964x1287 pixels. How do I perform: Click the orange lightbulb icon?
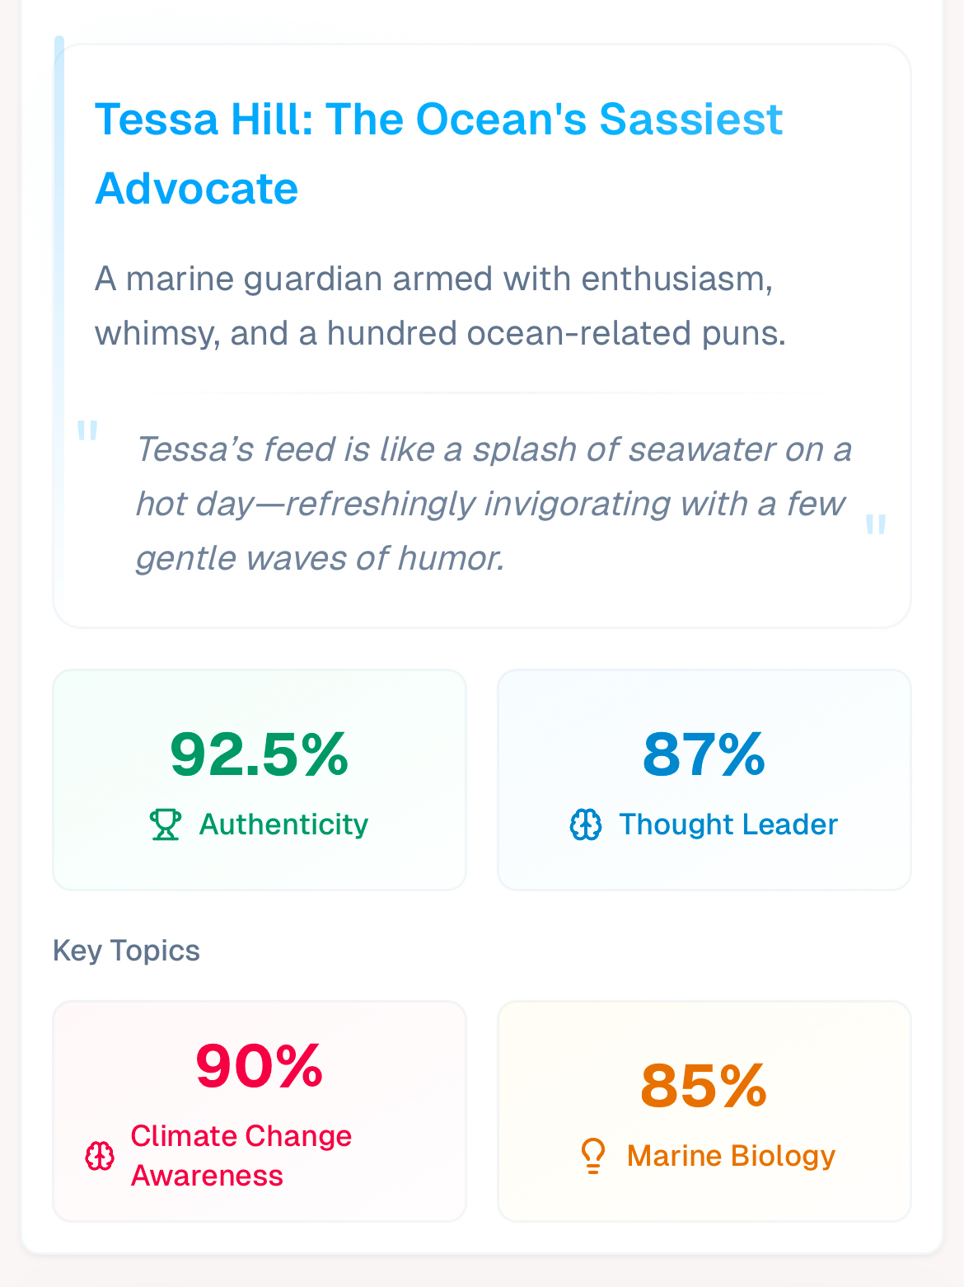pyautogui.click(x=593, y=1156)
